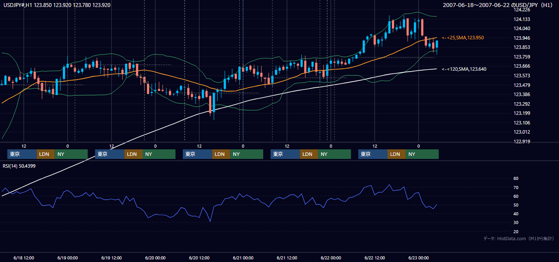Click the 2007-06-18～2007-06-22 date range title
Screen dimensions: 559x262
click(x=499, y=5)
